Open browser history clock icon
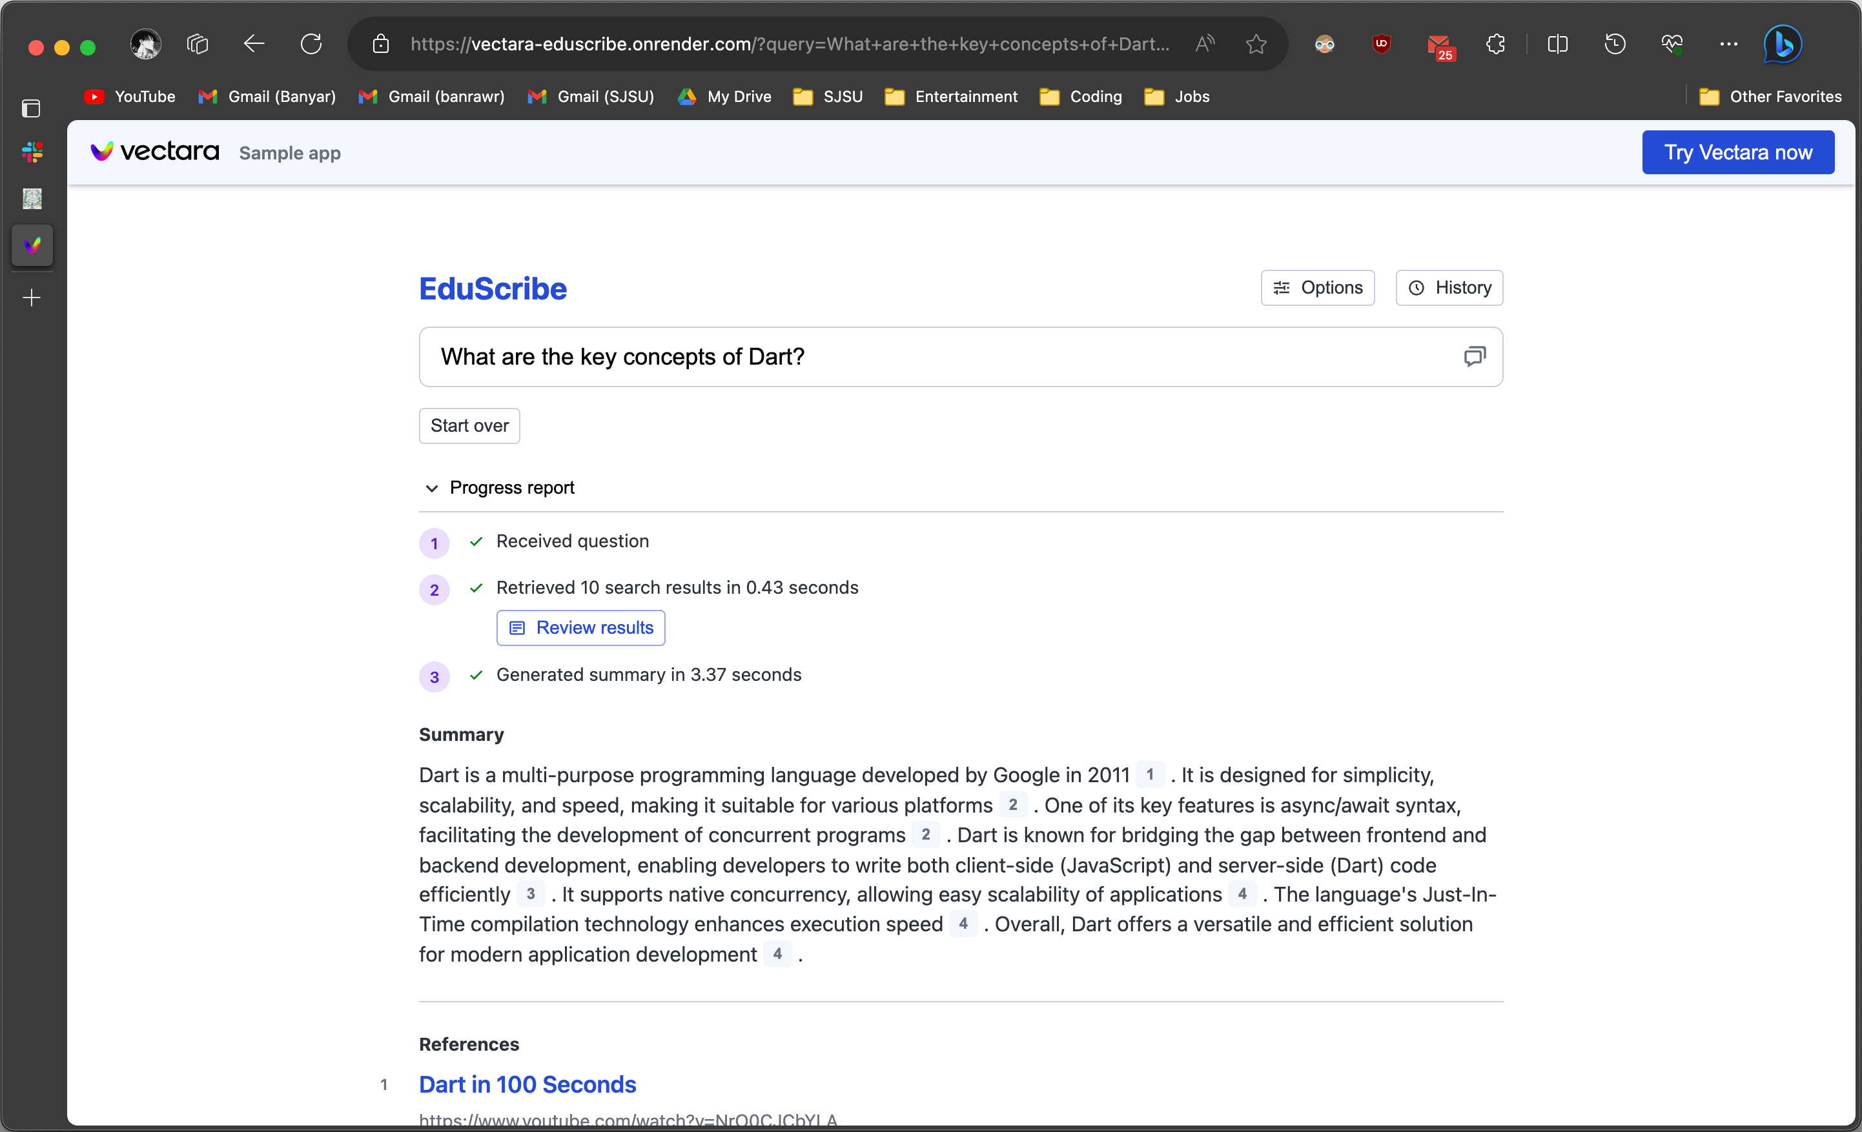Screen dimensions: 1862x1132 pos(1615,45)
